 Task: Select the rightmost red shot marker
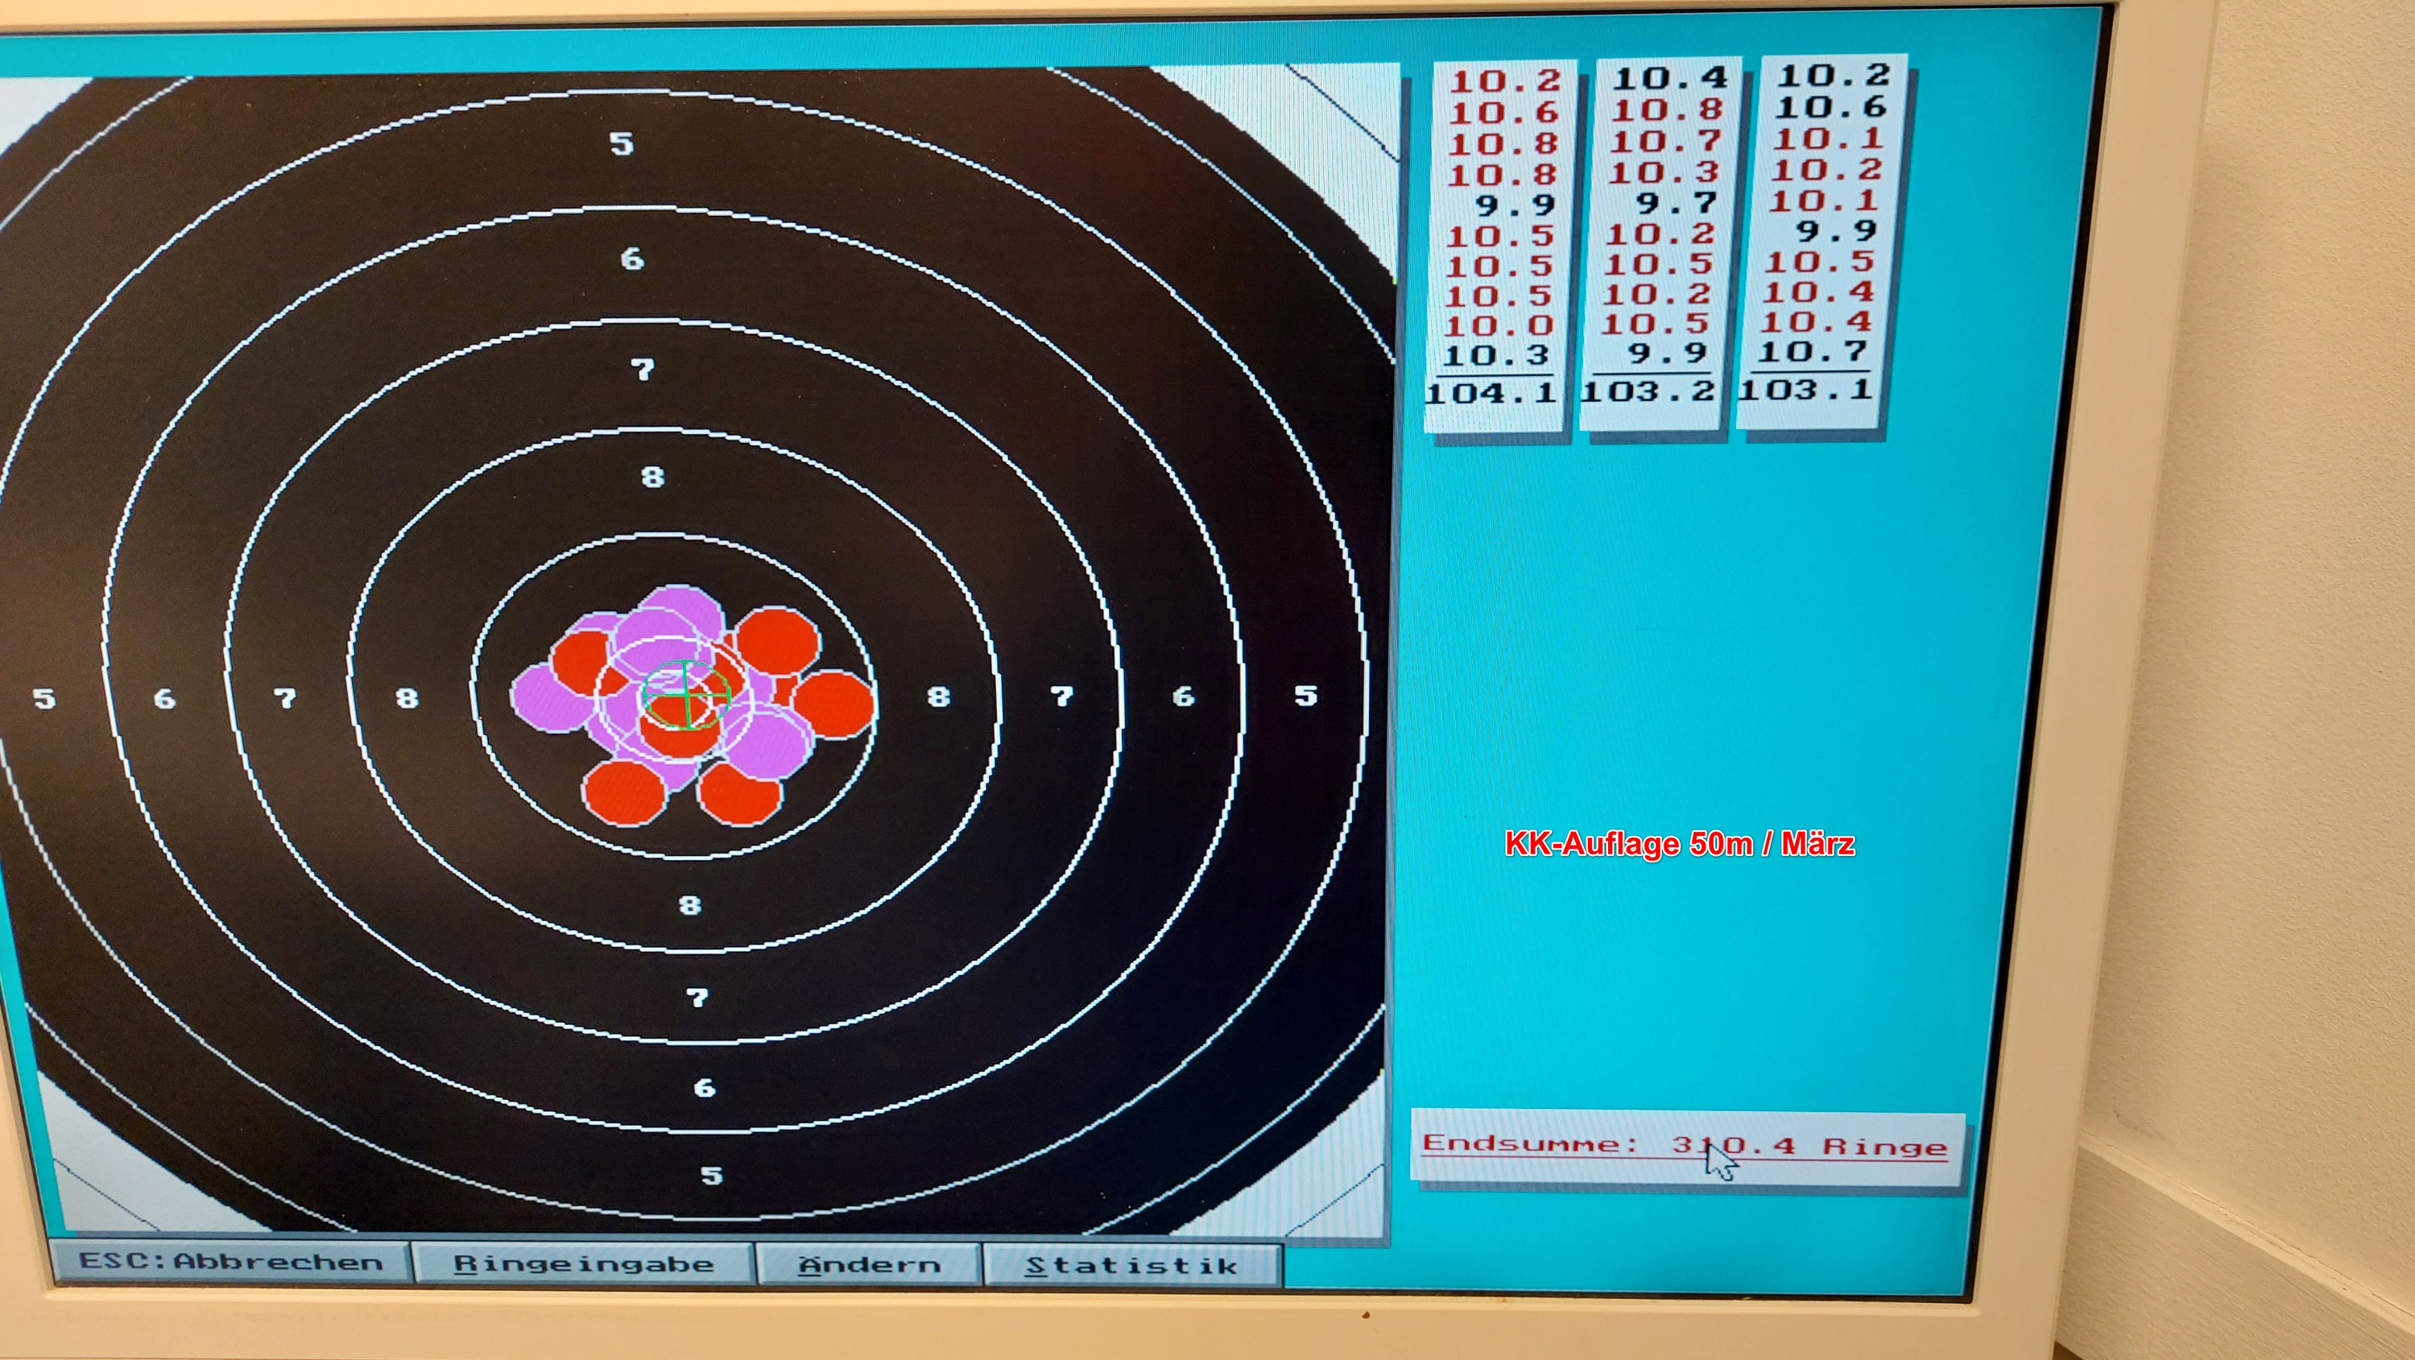pyautogui.click(x=834, y=705)
